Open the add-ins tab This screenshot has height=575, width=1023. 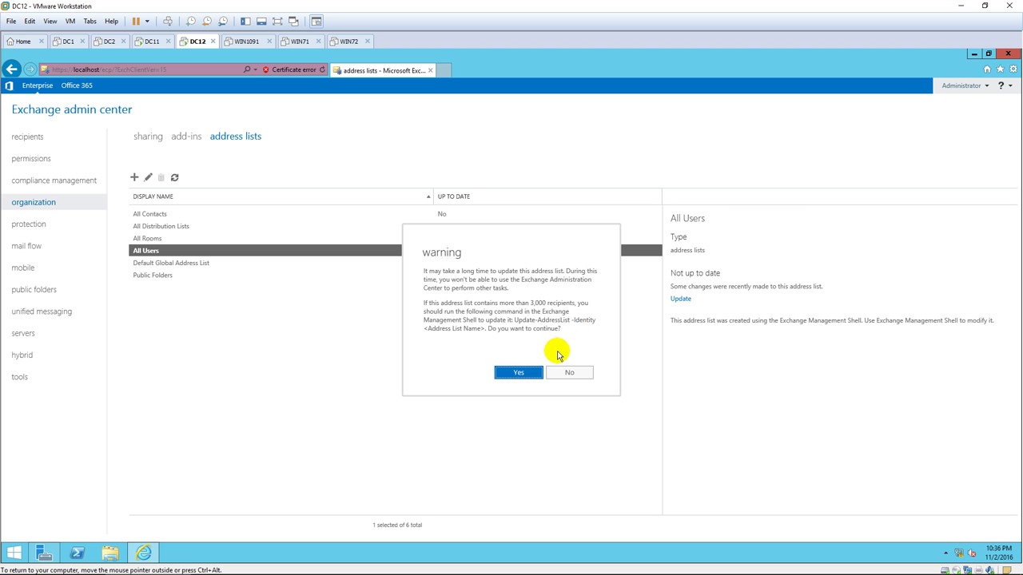[186, 137]
